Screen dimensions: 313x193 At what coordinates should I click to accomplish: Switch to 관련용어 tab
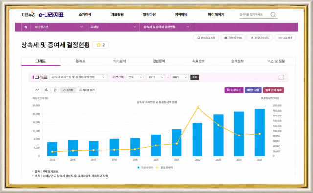pos(159,61)
